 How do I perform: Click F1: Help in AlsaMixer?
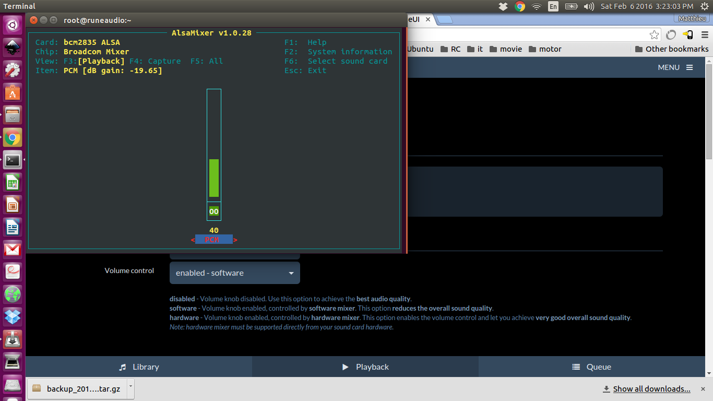pos(305,42)
